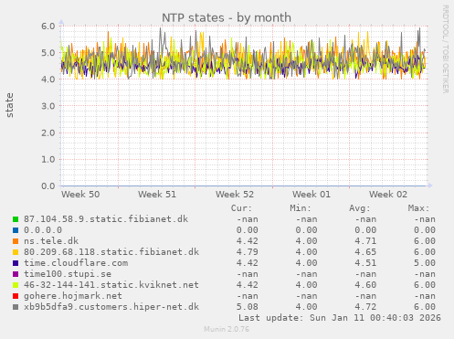
Task: Click the dark blue swatch for time.cloudflare.com
Action: [x=16, y=263]
